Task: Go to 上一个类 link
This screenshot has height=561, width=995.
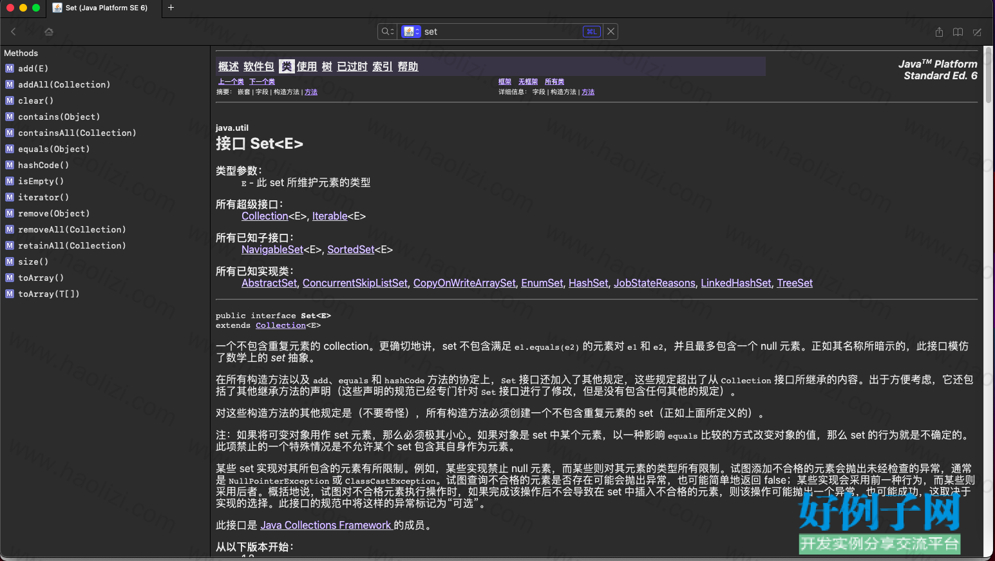Action: click(231, 82)
